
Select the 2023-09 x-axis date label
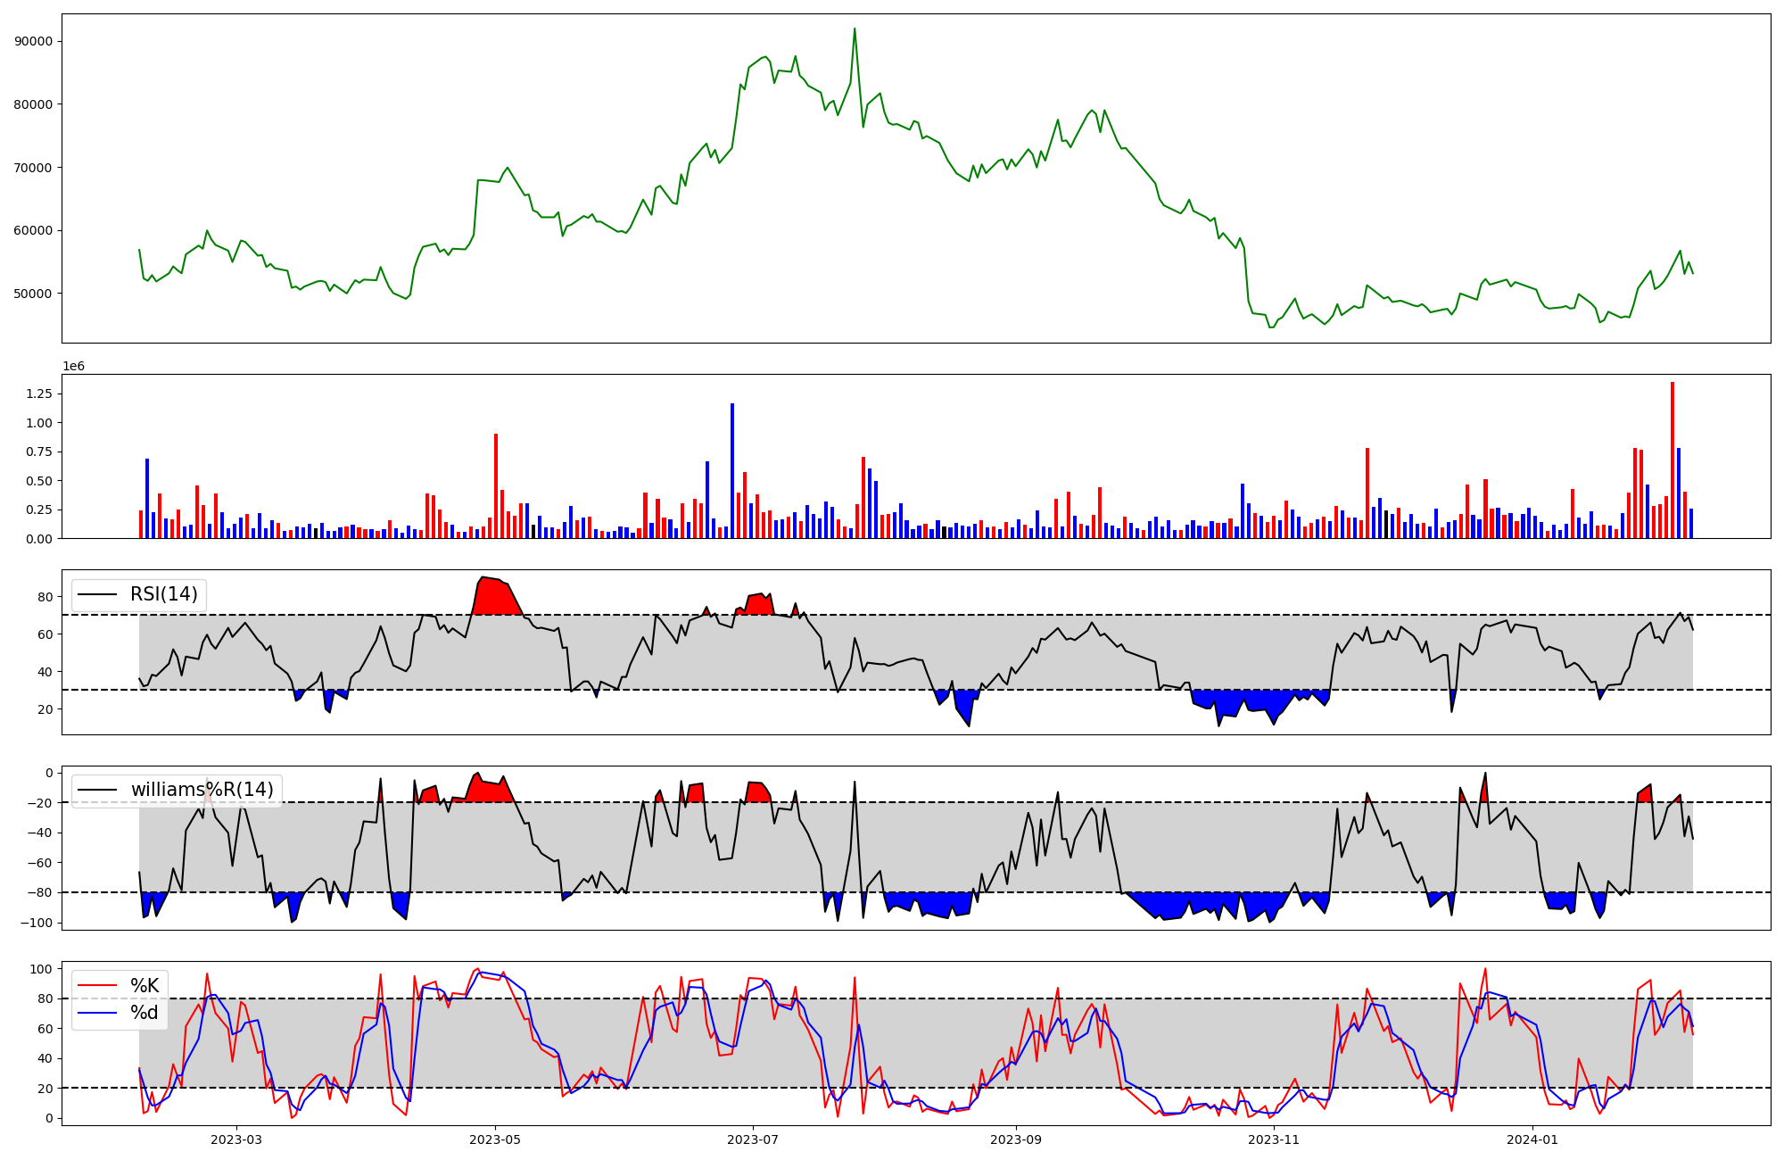pos(1015,1139)
